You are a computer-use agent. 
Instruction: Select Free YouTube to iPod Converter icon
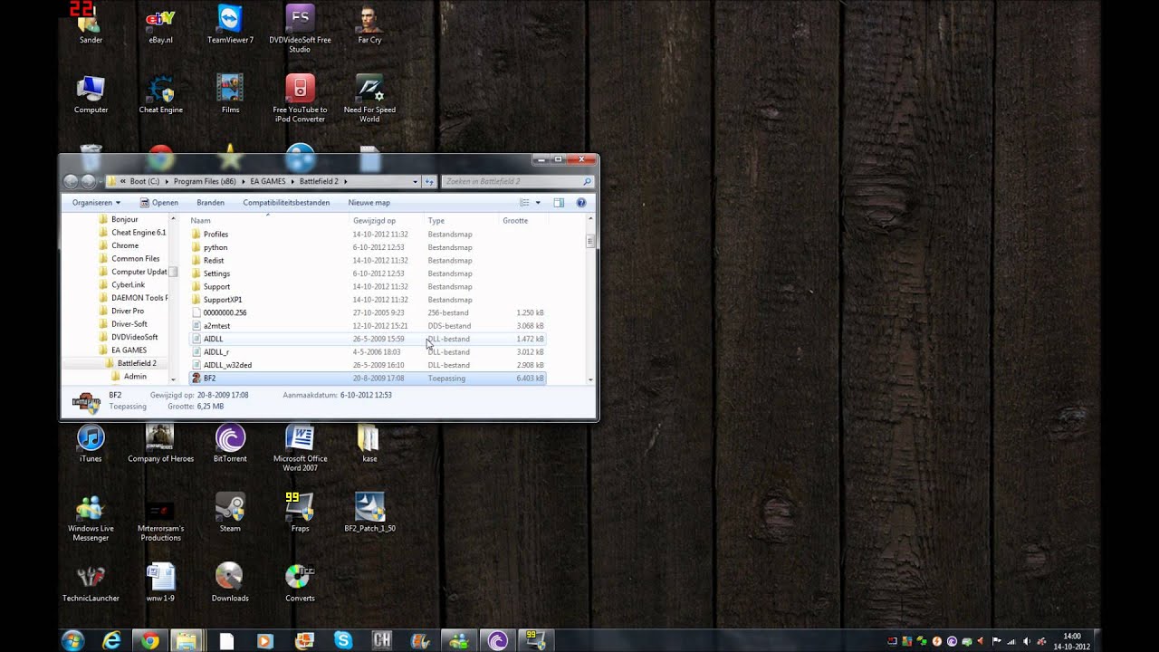(300, 98)
